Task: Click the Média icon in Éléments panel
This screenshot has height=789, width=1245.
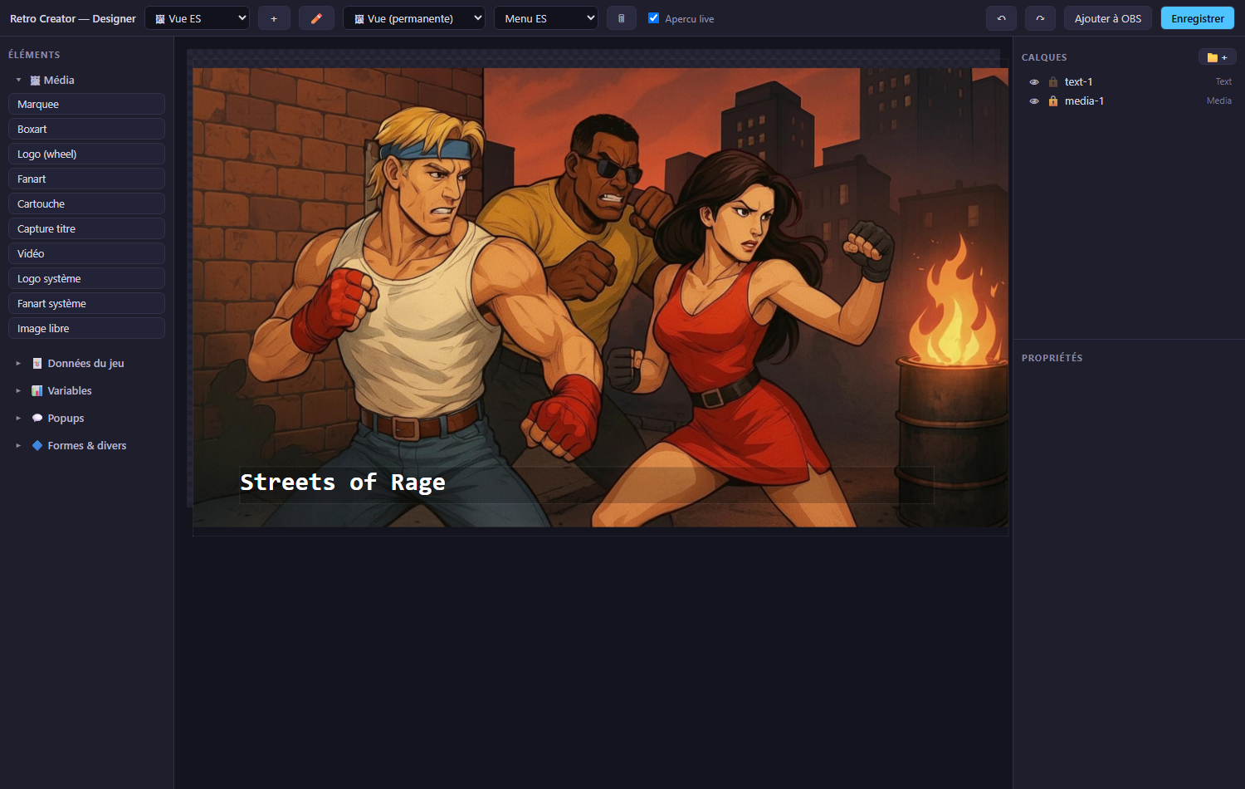Action: (36, 81)
